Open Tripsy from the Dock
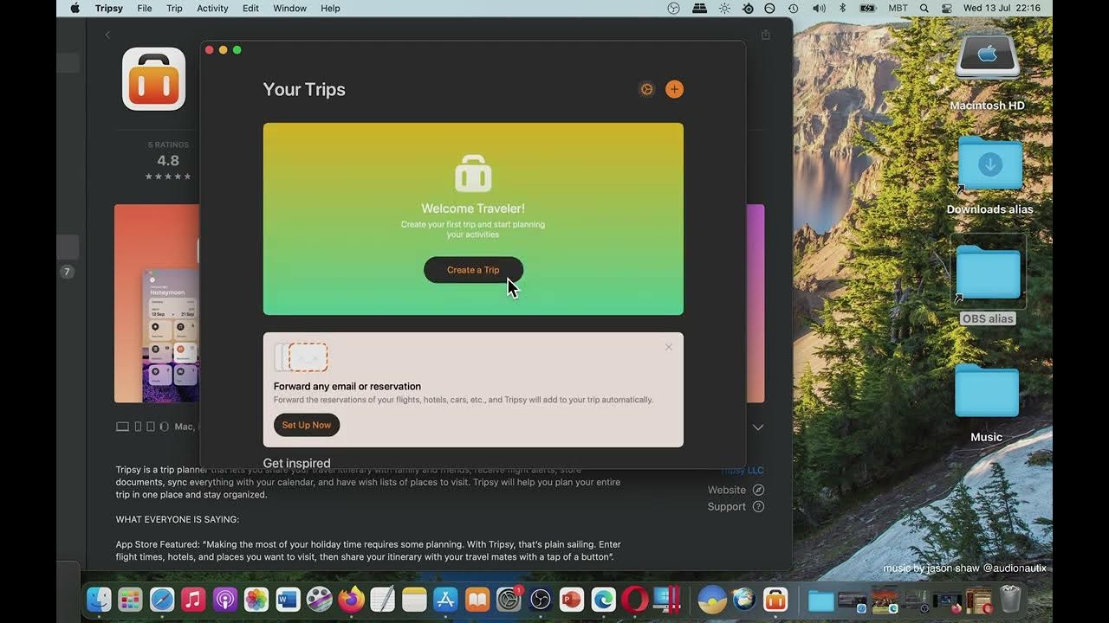This screenshot has height=623, width=1109. 775,599
